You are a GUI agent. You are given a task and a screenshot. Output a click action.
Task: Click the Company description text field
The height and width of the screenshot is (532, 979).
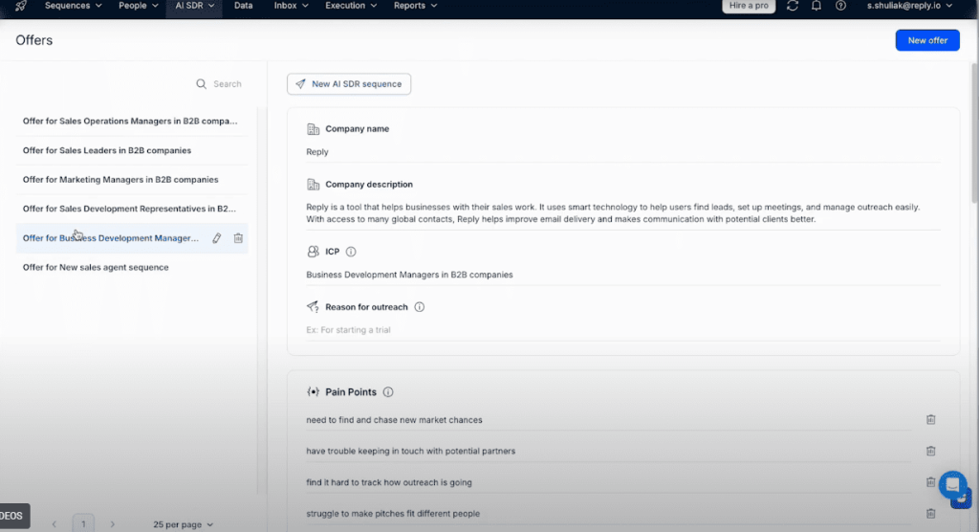point(623,213)
